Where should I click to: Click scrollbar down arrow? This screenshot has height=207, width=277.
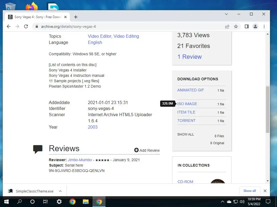[268, 181]
